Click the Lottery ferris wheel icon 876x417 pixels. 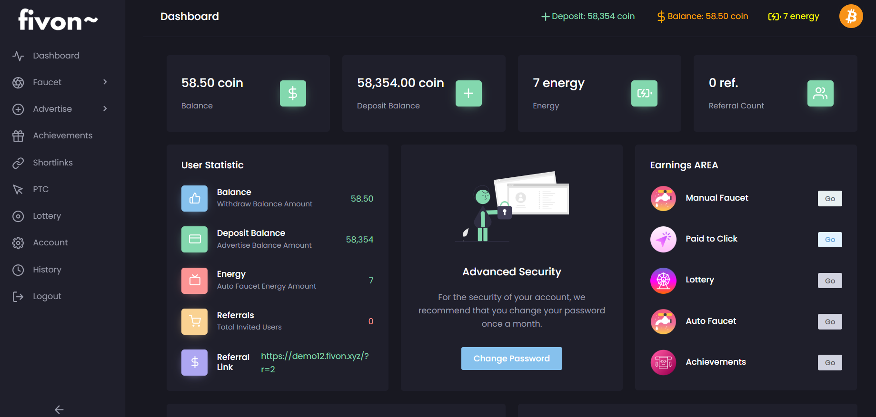click(663, 281)
